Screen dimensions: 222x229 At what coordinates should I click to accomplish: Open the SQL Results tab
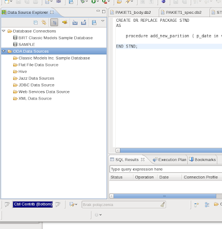pyautogui.click(x=127, y=160)
